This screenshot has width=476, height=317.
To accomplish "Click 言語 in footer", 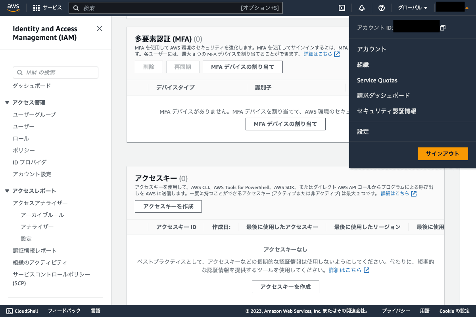I will point(96,311).
